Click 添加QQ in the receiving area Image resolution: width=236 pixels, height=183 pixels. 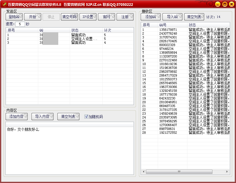150,17
